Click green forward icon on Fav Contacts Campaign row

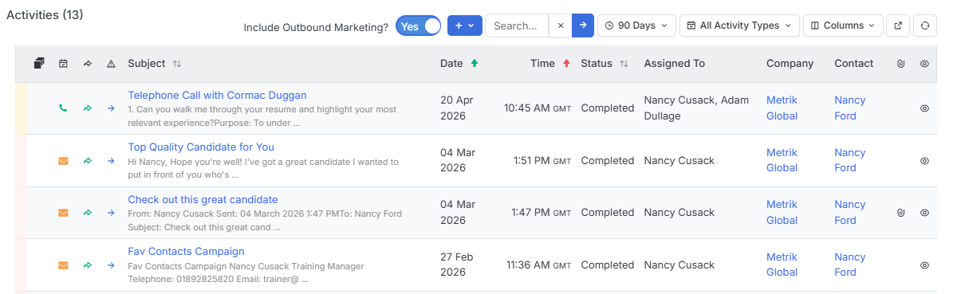pos(87,265)
